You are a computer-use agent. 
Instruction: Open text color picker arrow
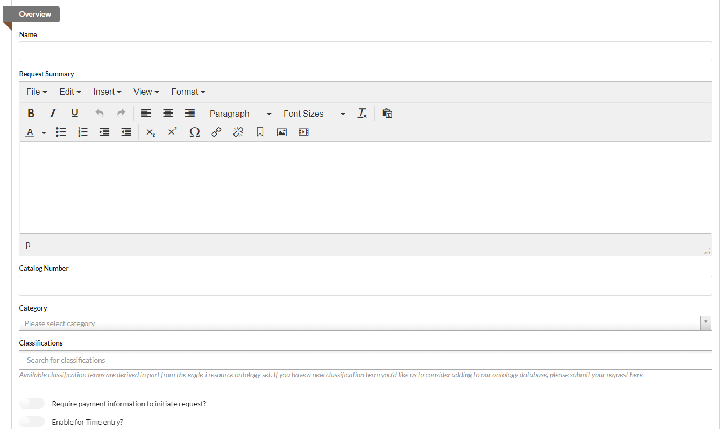pos(44,133)
